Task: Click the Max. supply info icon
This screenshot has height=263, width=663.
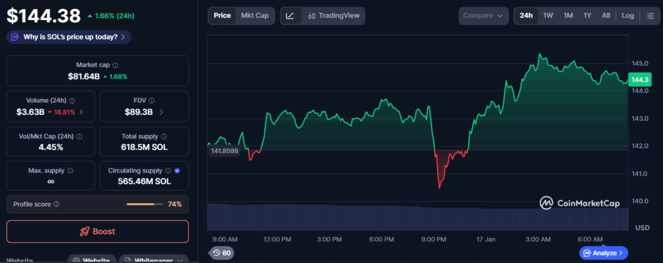Action: (70, 171)
